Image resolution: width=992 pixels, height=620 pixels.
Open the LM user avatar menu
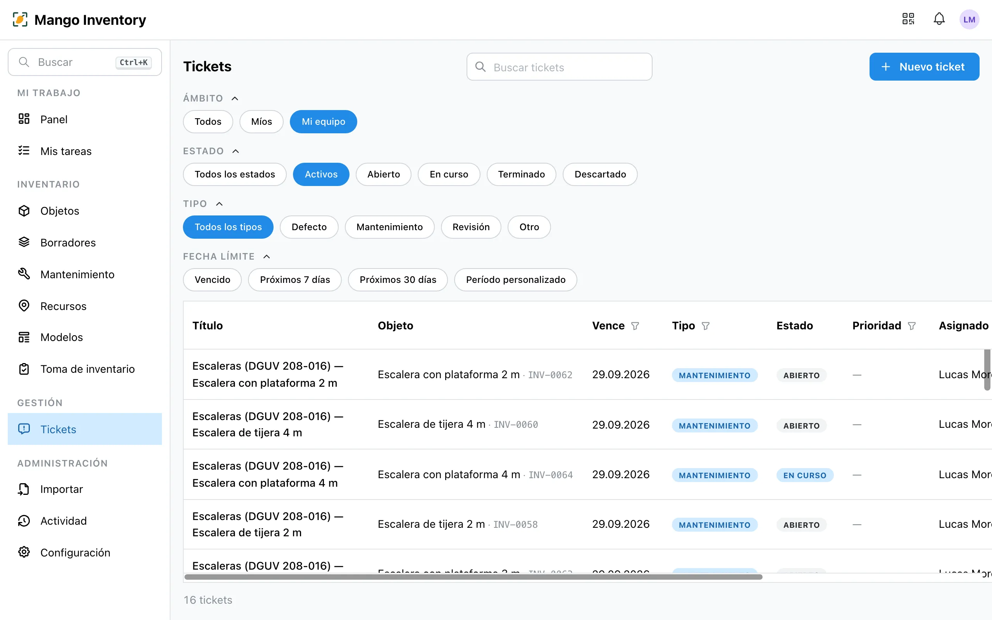coord(969,20)
